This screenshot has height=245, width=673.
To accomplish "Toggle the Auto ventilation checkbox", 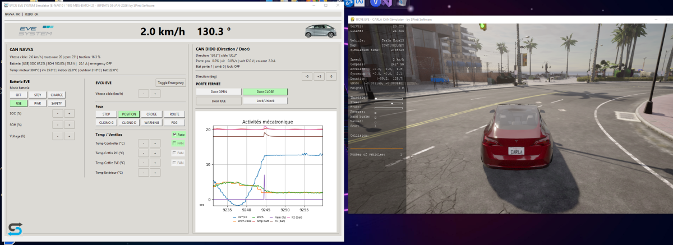I will pyautogui.click(x=174, y=135).
